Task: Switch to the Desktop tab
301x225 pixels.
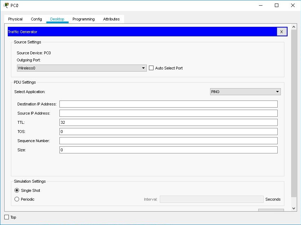Action: point(57,19)
